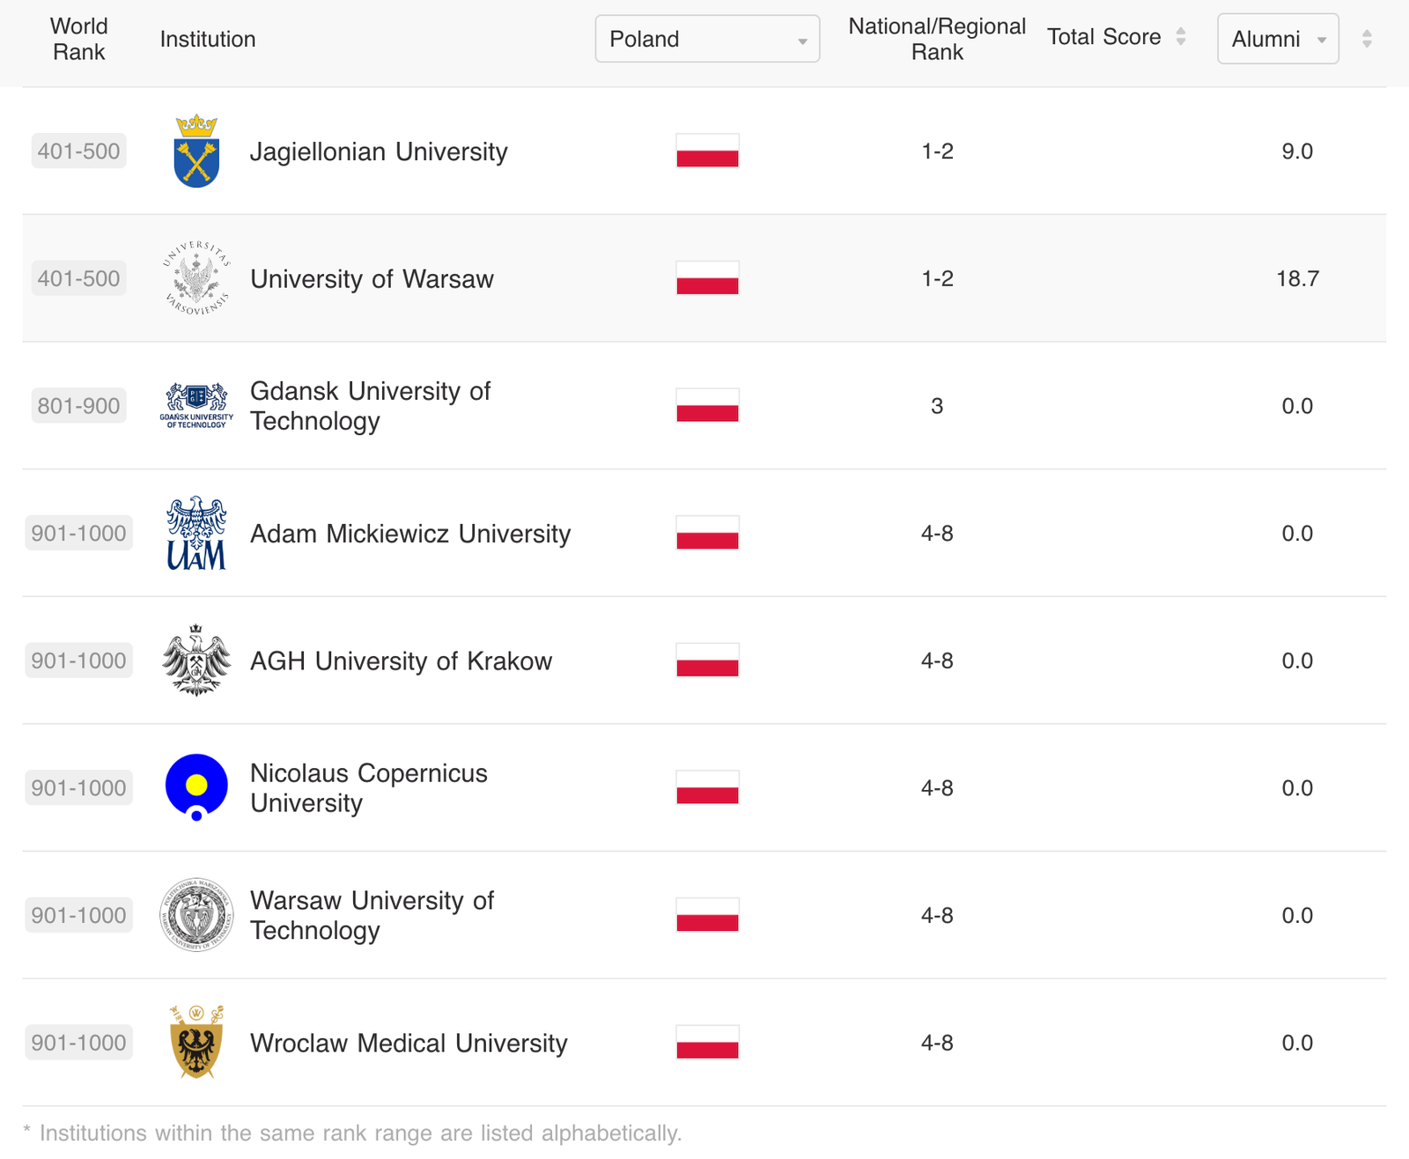Click the Warsaw University of Technology seal
Viewport: 1409px width, 1159px height.
pos(196,915)
